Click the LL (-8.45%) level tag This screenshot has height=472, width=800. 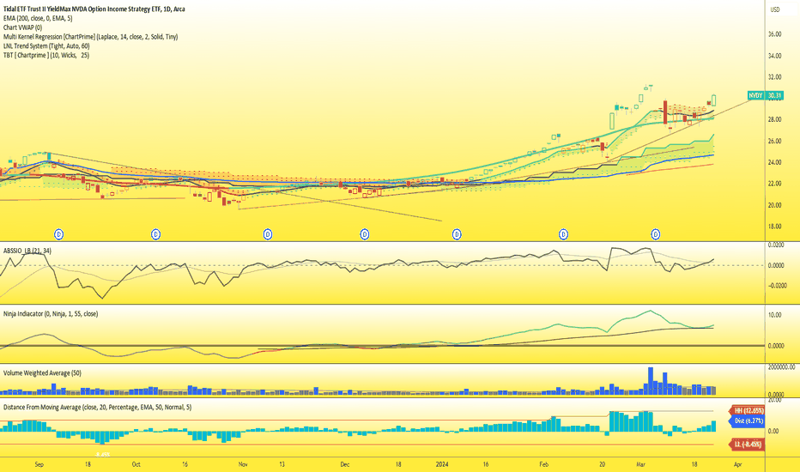pyautogui.click(x=748, y=445)
